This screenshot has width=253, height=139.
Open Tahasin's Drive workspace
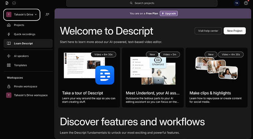click(x=28, y=95)
